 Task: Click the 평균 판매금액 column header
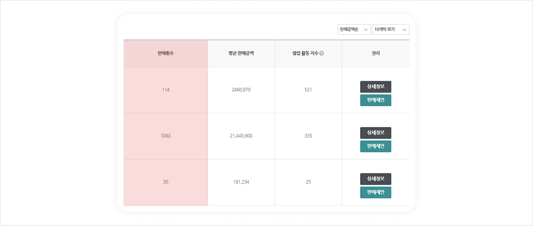pos(241,54)
